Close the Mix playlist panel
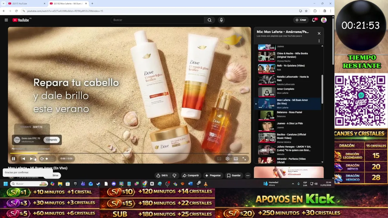The width and height of the screenshot is (388, 218). (x=319, y=33)
